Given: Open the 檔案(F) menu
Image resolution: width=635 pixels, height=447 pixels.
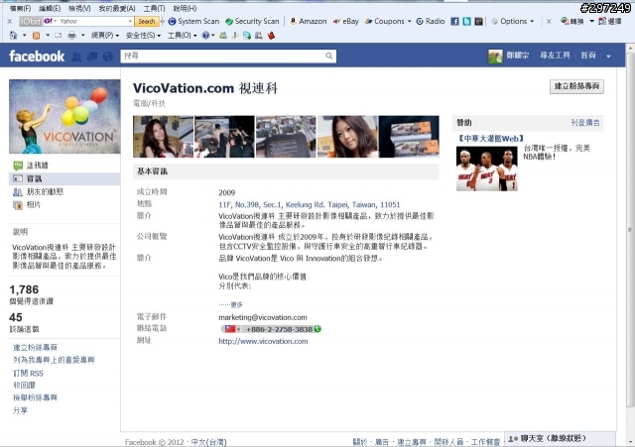Looking at the screenshot, I should click(20, 8).
